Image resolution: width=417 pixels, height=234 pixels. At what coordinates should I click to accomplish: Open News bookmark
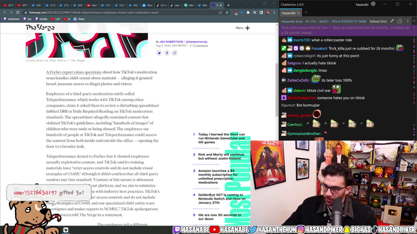[x=79, y=19]
